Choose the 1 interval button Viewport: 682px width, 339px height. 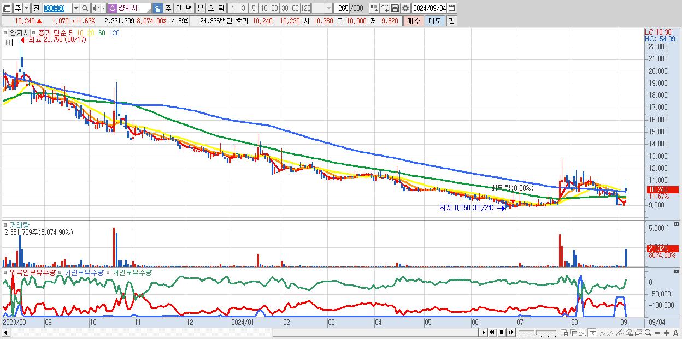coord(233,8)
